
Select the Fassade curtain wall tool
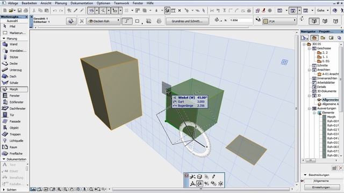pyautogui.click(x=15, y=122)
